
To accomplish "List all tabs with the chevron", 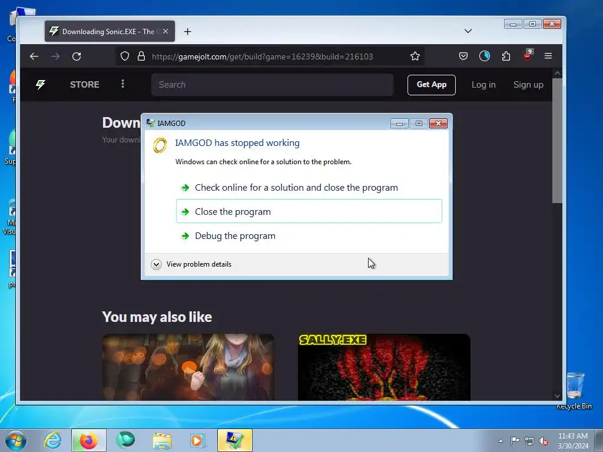I will (x=468, y=31).
